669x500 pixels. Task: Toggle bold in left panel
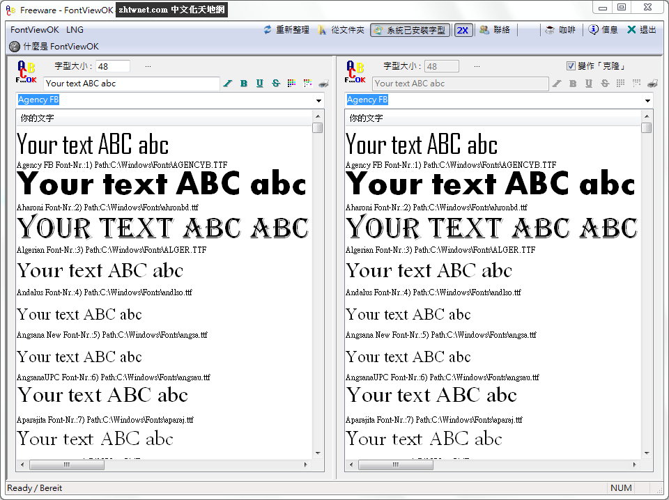click(x=244, y=84)
